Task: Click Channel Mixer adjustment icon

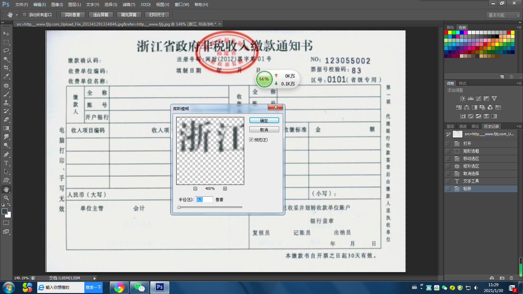Action: (x=490, y=107)
